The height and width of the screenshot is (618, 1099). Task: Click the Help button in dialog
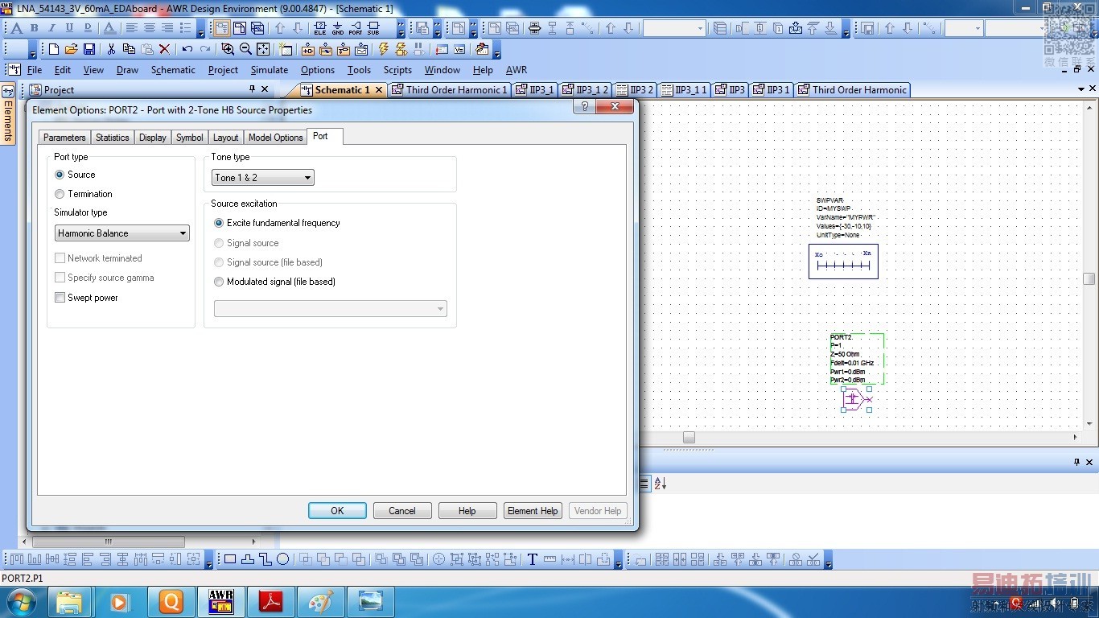(x=467, y=511)
